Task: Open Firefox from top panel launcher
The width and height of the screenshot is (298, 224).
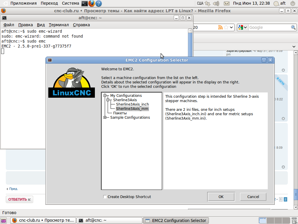Action: [x=92, y=3]
